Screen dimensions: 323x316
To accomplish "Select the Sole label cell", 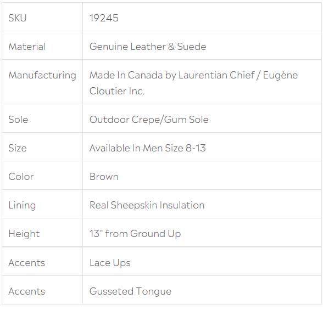I will pyautogui.click(x=42, y=119).
